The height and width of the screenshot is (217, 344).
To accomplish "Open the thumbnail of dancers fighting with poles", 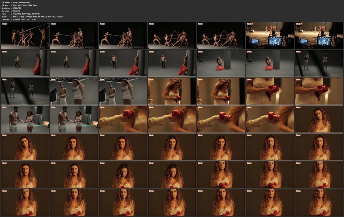I will (25, 35).
